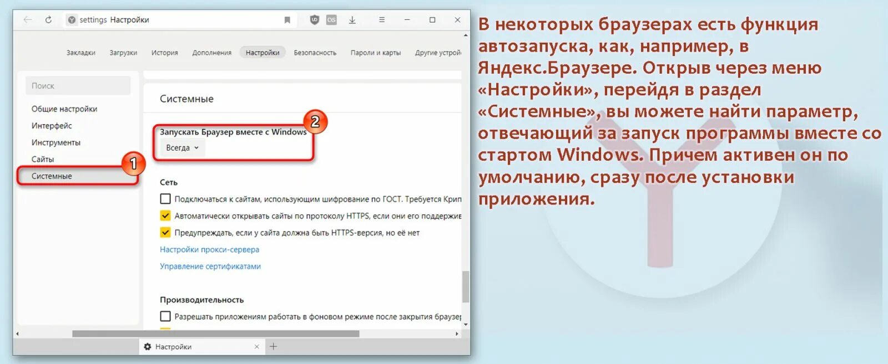Click the scroll left arrow

17,334
